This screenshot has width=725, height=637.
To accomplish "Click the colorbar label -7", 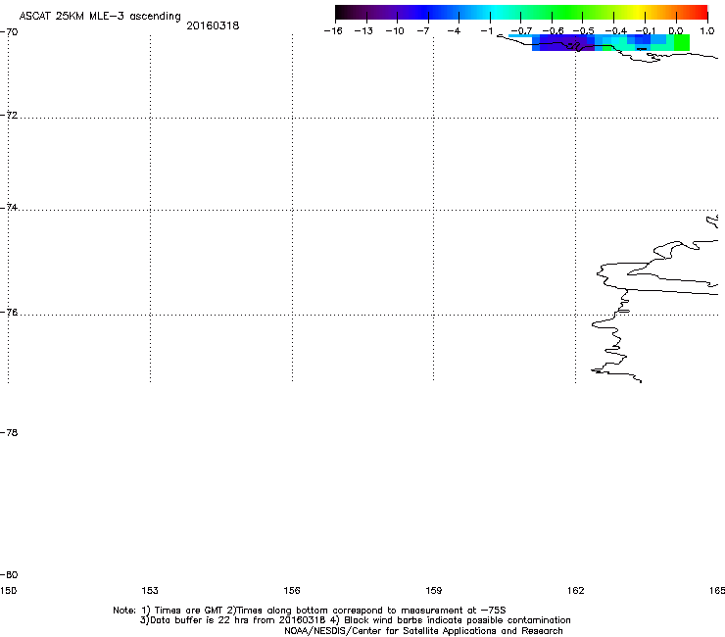I will pos(423,31).
